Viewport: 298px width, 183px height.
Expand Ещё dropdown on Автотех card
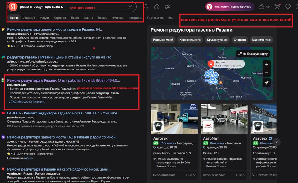(191, 175)
